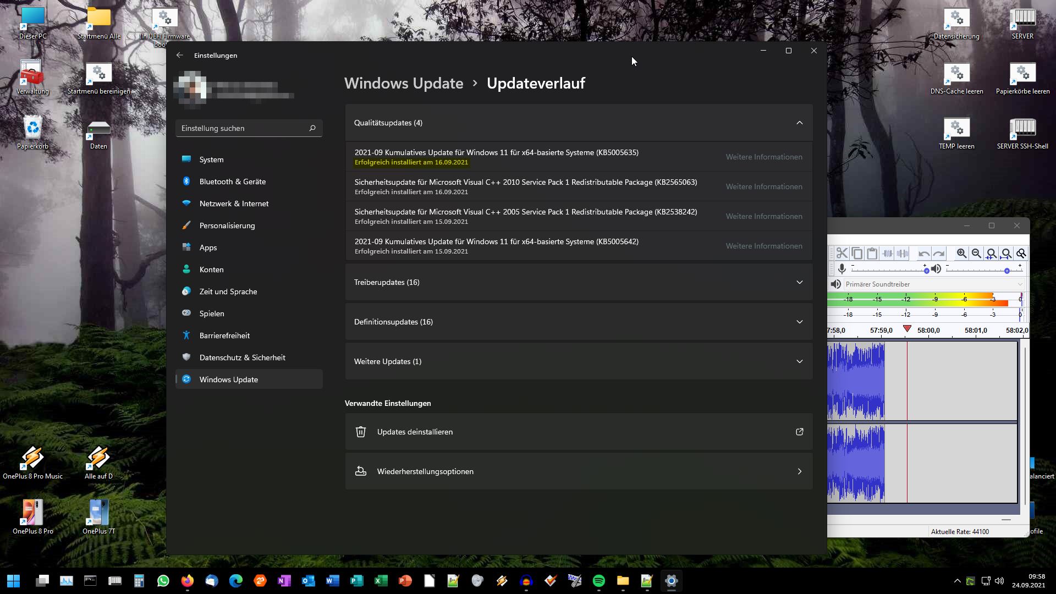Viewport: 1056px width, 594px height.
Task: Click the red playhead marker on Audacity timeline
Action: (907, 329)
